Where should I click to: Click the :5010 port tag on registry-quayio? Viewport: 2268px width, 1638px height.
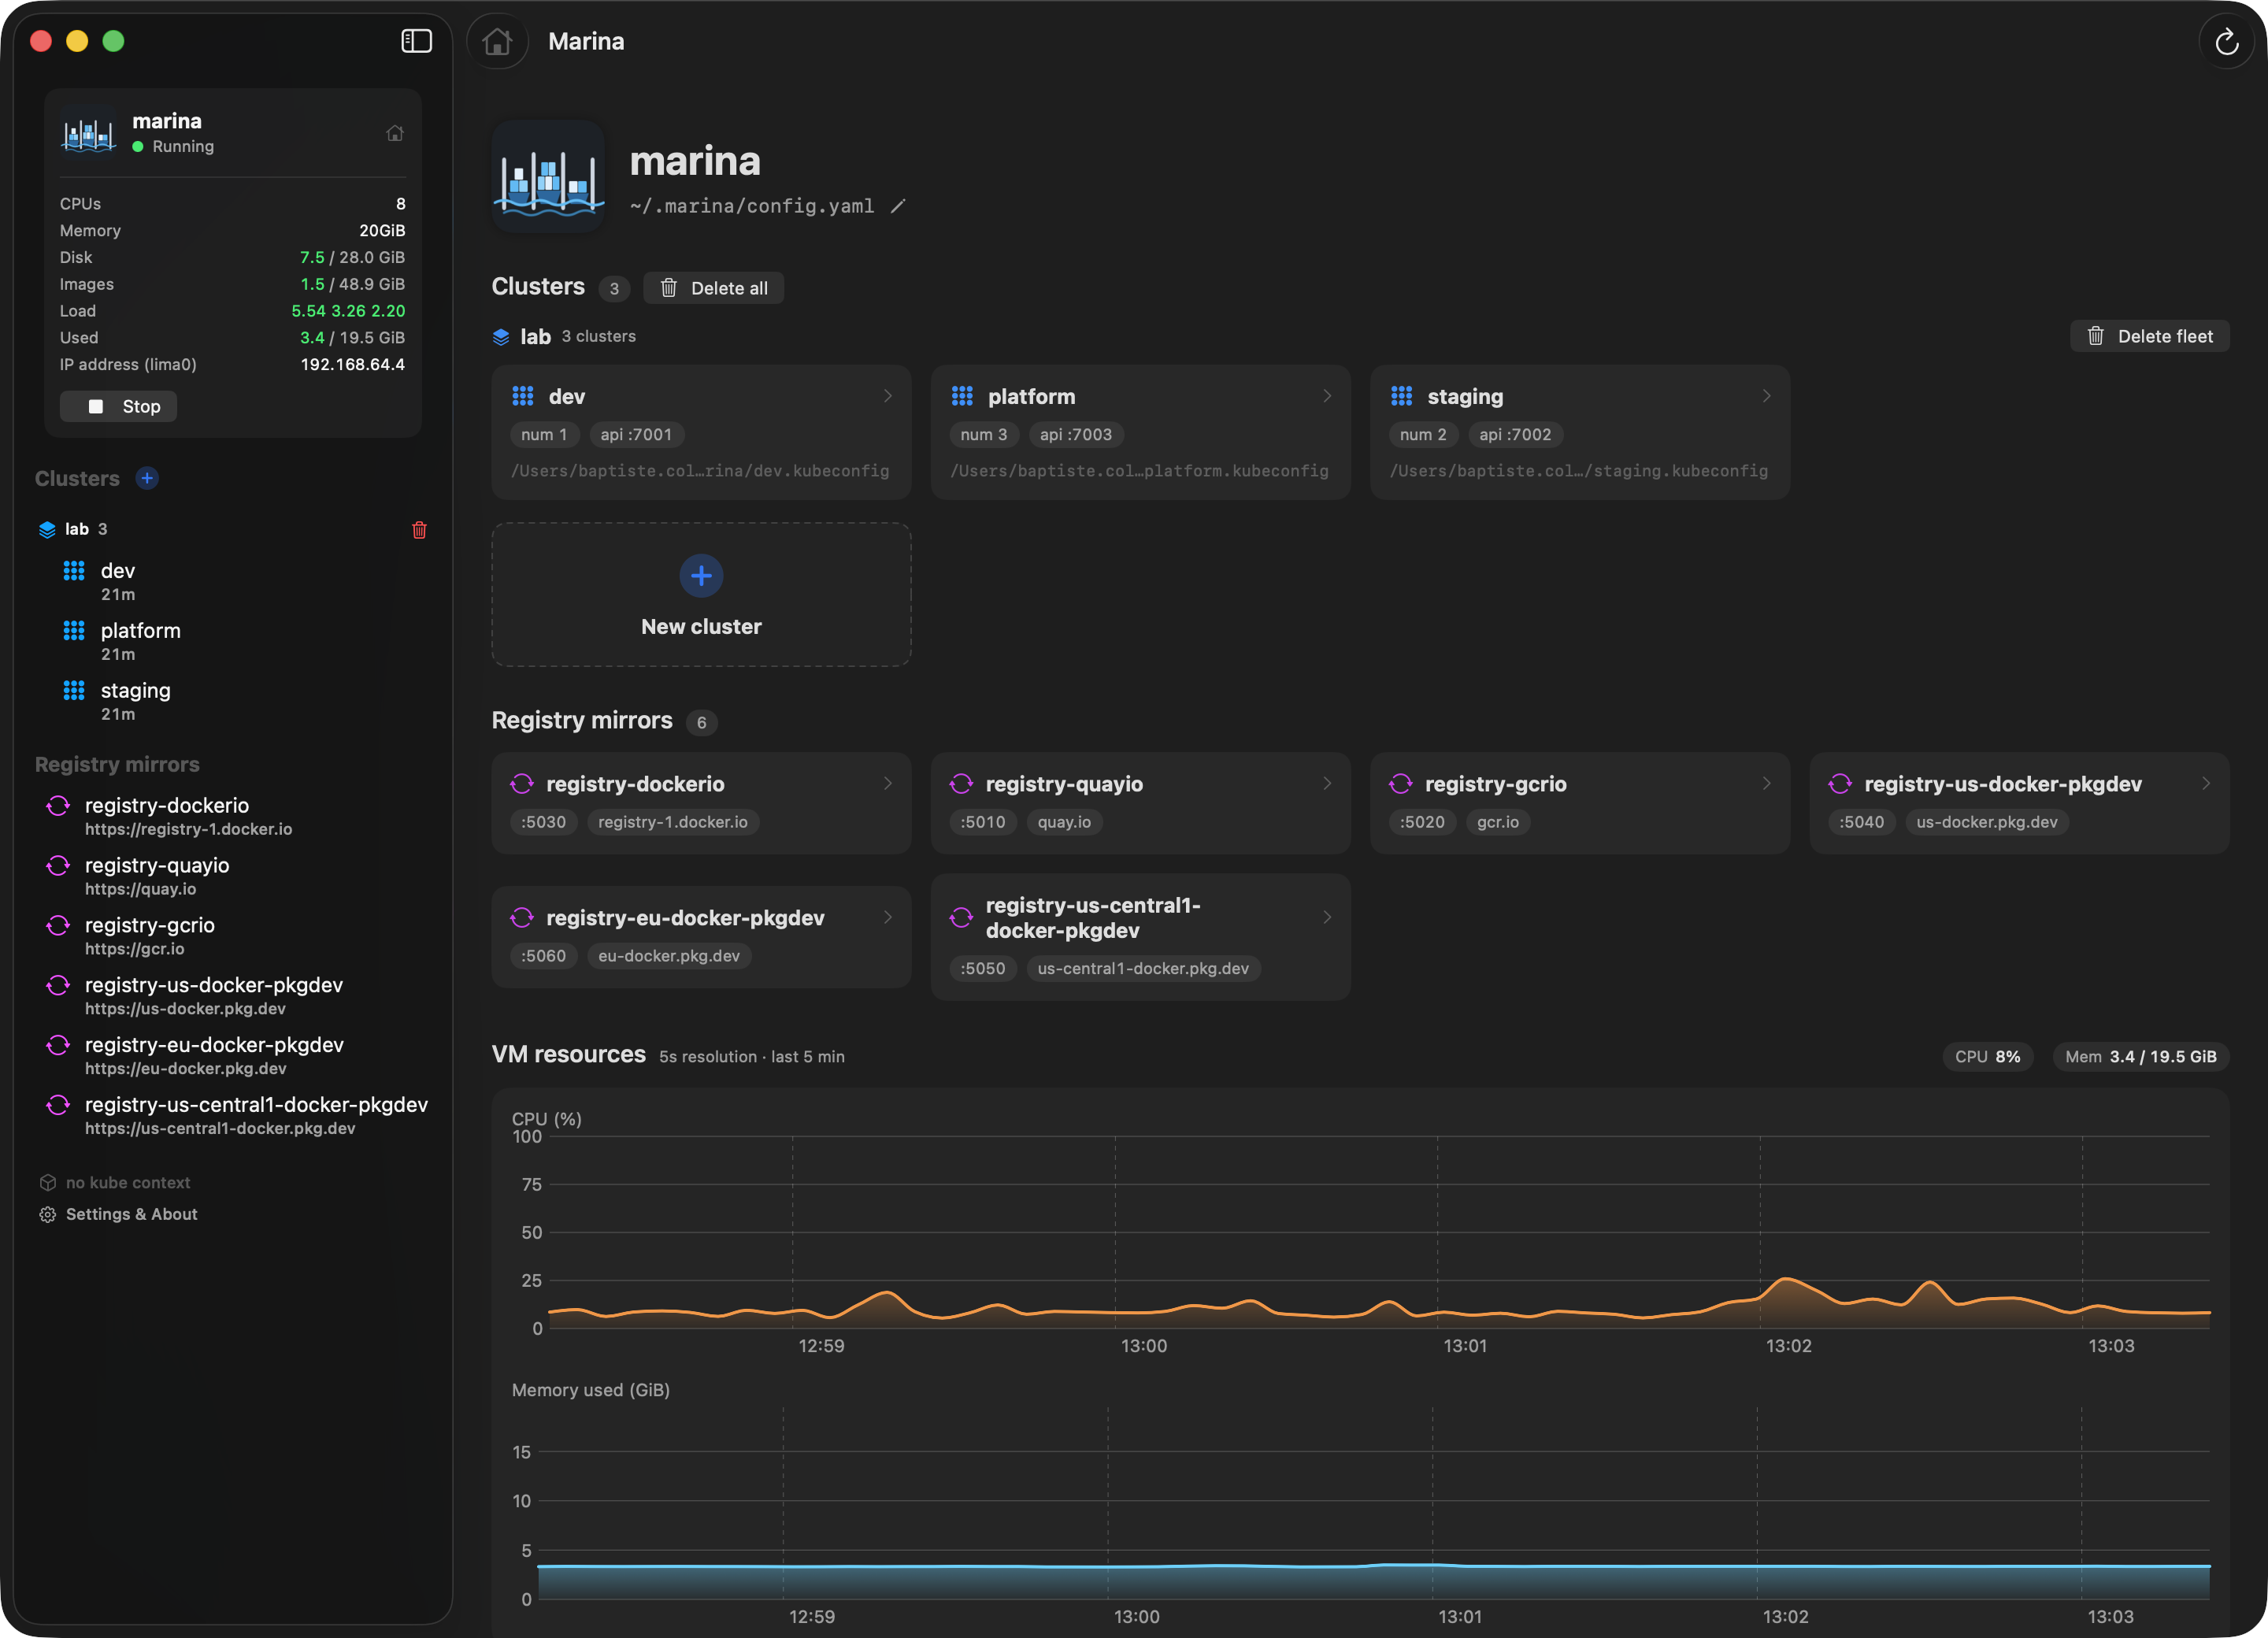(983, 822)
